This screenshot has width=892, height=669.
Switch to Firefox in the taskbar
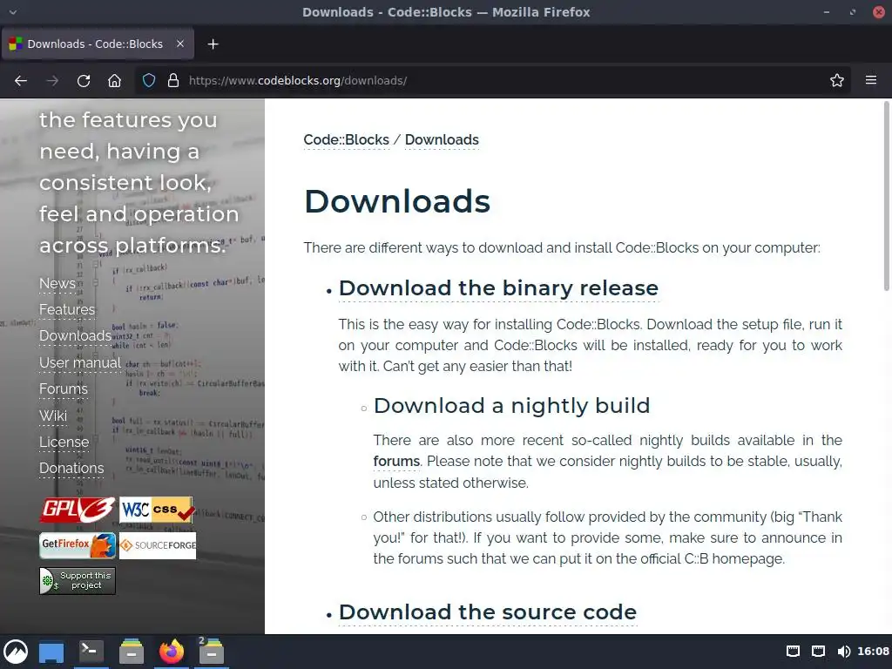point(172,652)
